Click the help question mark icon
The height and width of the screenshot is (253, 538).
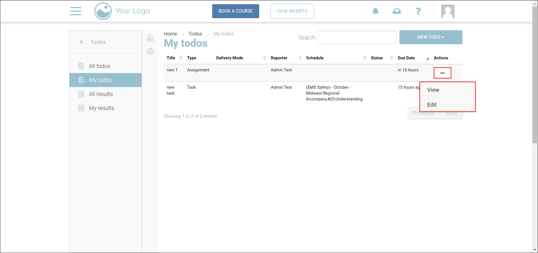(x=418, y=11)
